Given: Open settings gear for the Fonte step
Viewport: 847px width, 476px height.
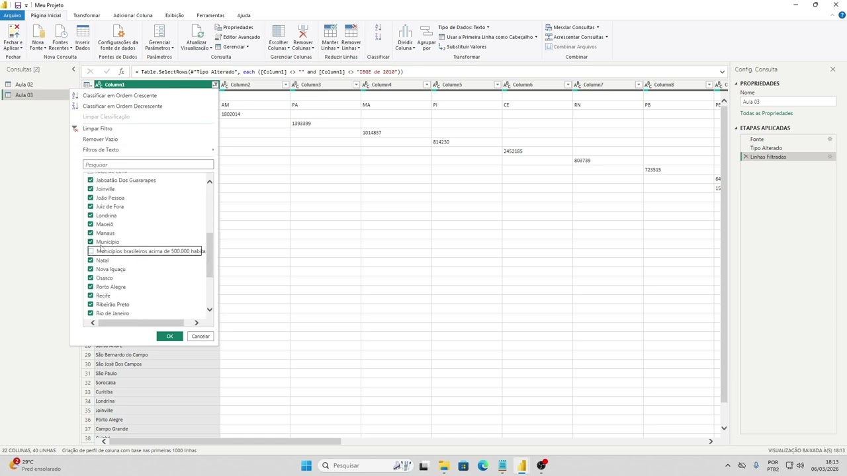Looking at the screenshot, I should pyautogui.click(x=830, y=139).
